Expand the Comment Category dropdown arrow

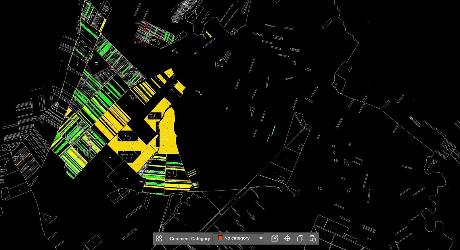pyautogui.click(x=261, y=238)
